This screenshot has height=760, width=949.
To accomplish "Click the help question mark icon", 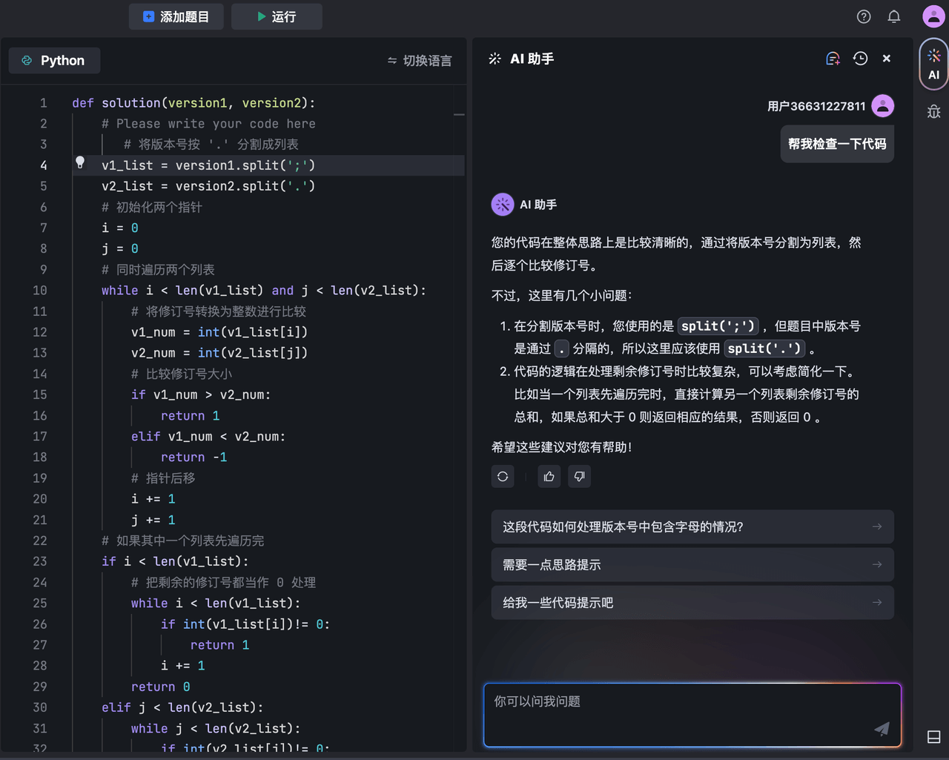I will point(864,16).
